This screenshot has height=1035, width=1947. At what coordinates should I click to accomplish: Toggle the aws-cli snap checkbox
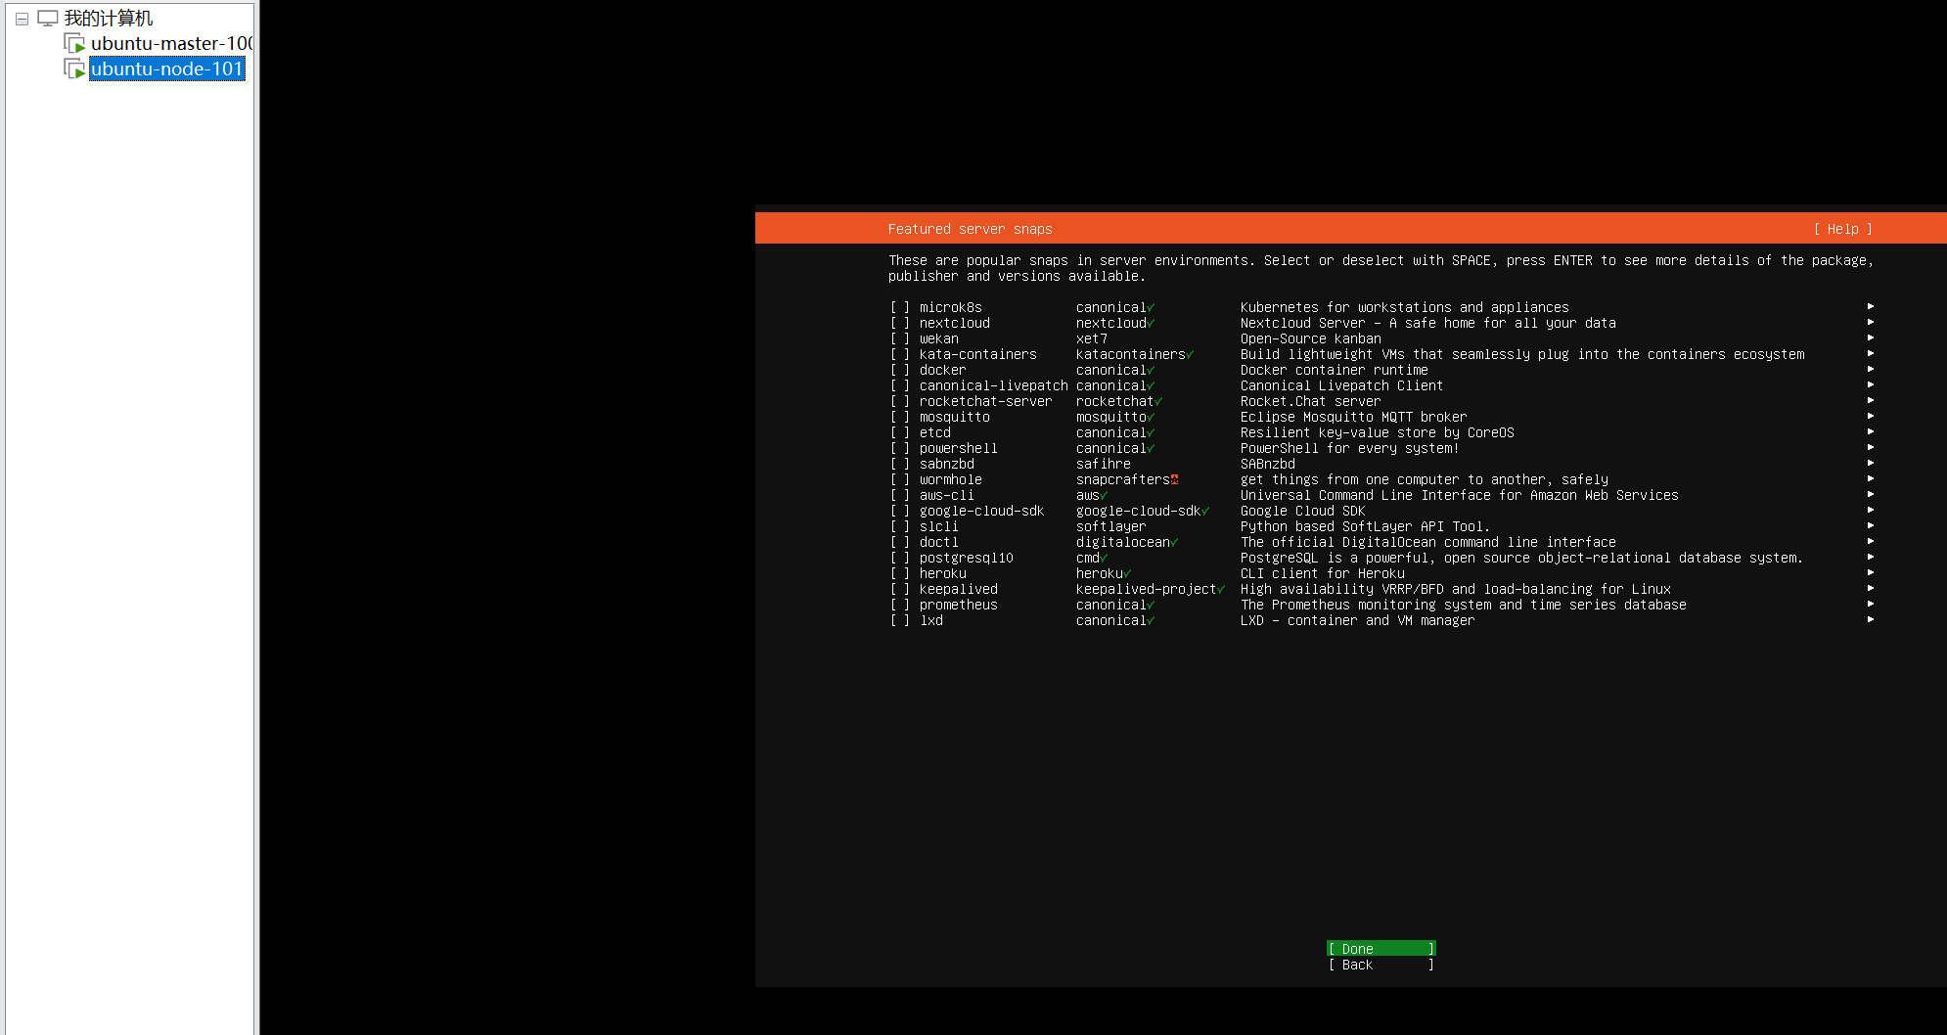900,495
